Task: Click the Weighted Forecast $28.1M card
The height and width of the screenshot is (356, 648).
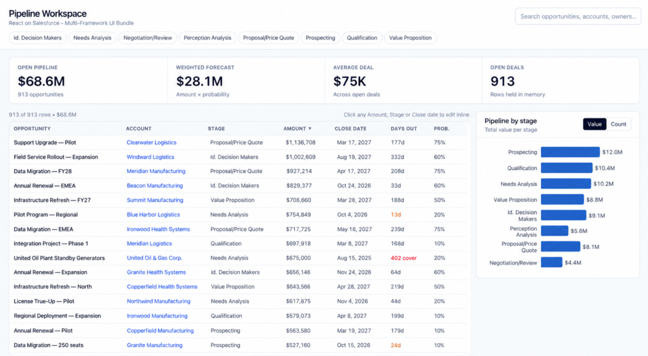Action: [x=246, y=80]
